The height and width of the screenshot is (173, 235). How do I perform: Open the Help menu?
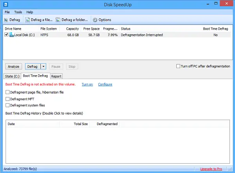(x=30, y=12)
